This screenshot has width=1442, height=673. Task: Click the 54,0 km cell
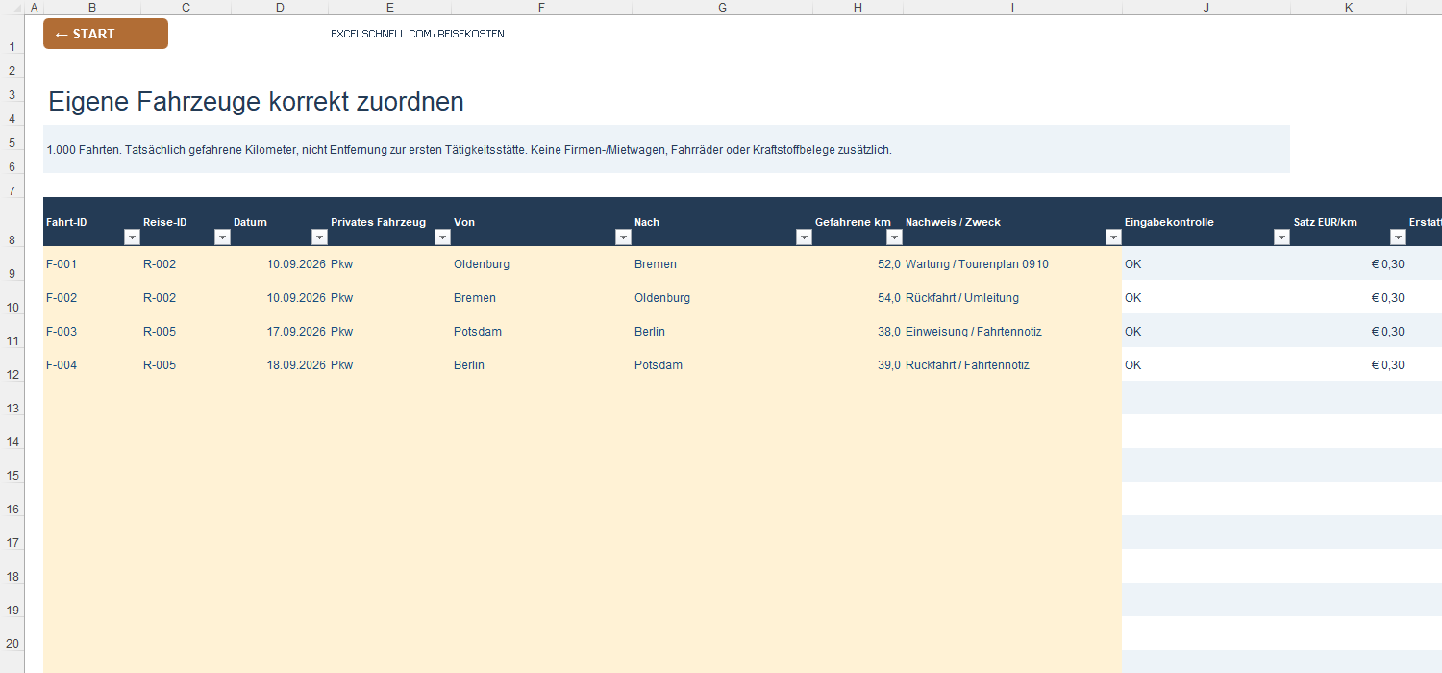[x=858, y=297]
